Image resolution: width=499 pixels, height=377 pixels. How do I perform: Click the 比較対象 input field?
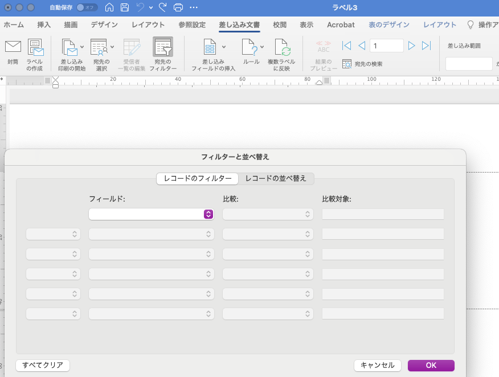[383, 214]
